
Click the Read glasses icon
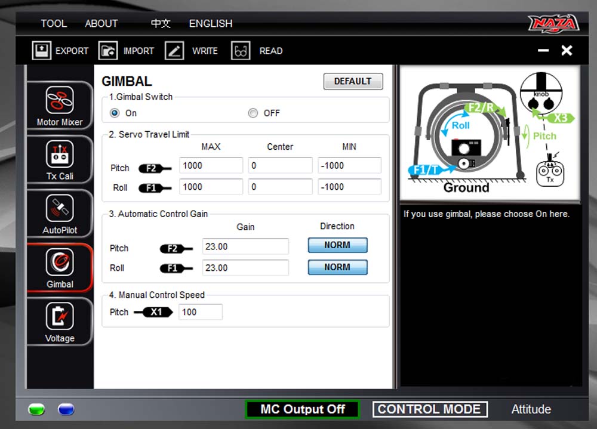241,51
